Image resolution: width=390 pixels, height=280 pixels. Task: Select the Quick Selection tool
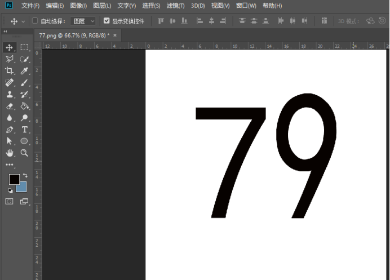tap(24, 59)
